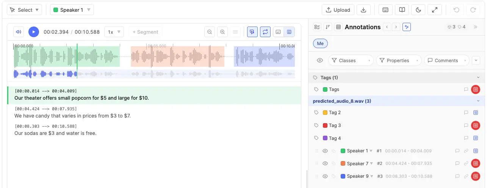The width and height of the screenshot is (487, 188).
Task: Click the timestamp 00:04.424 --> 00:07.935
Action: coord(46,109)
